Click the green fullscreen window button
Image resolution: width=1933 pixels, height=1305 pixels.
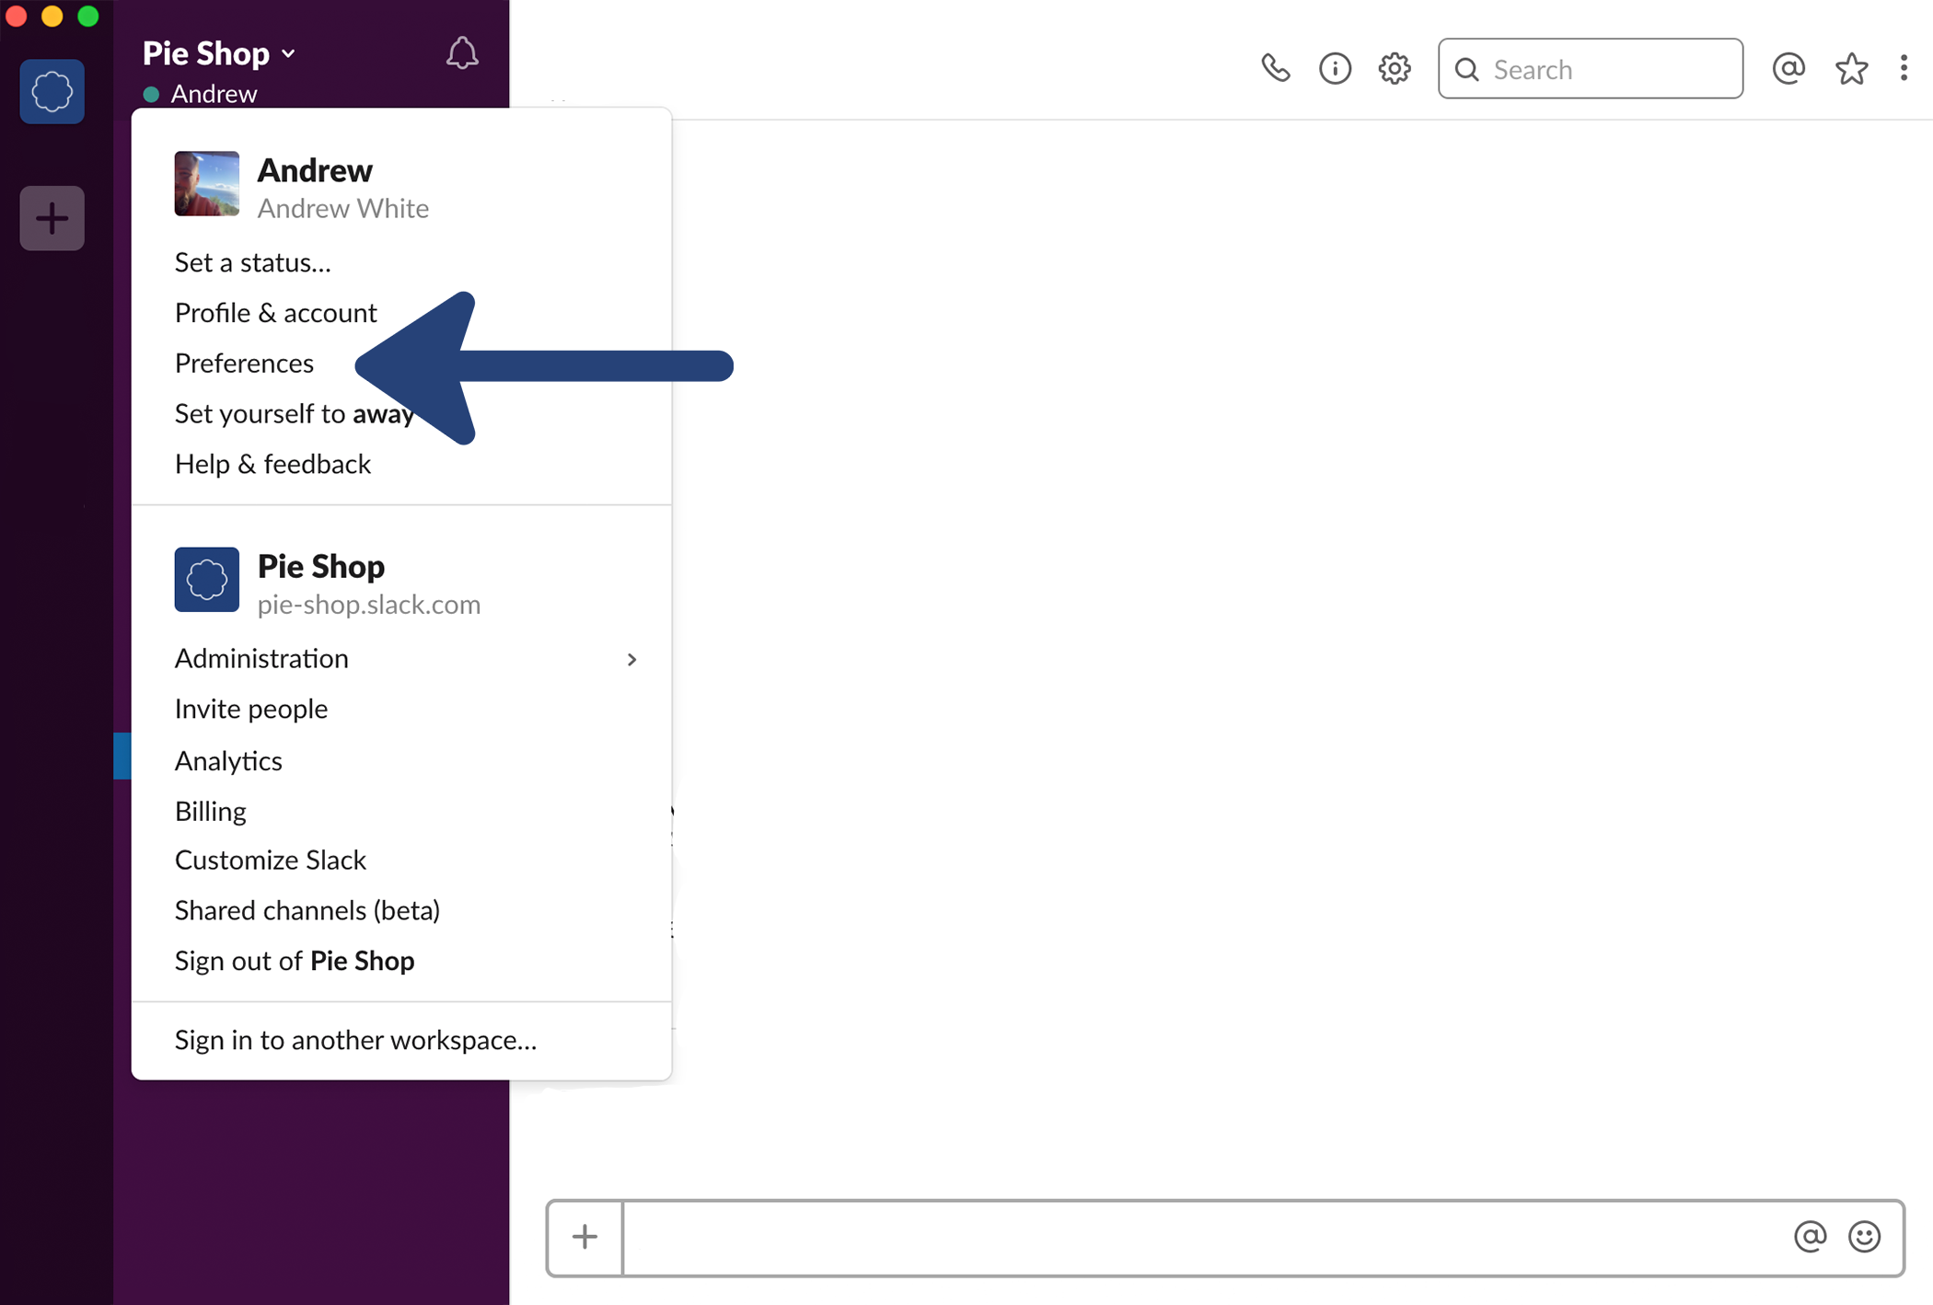point(88,16)
